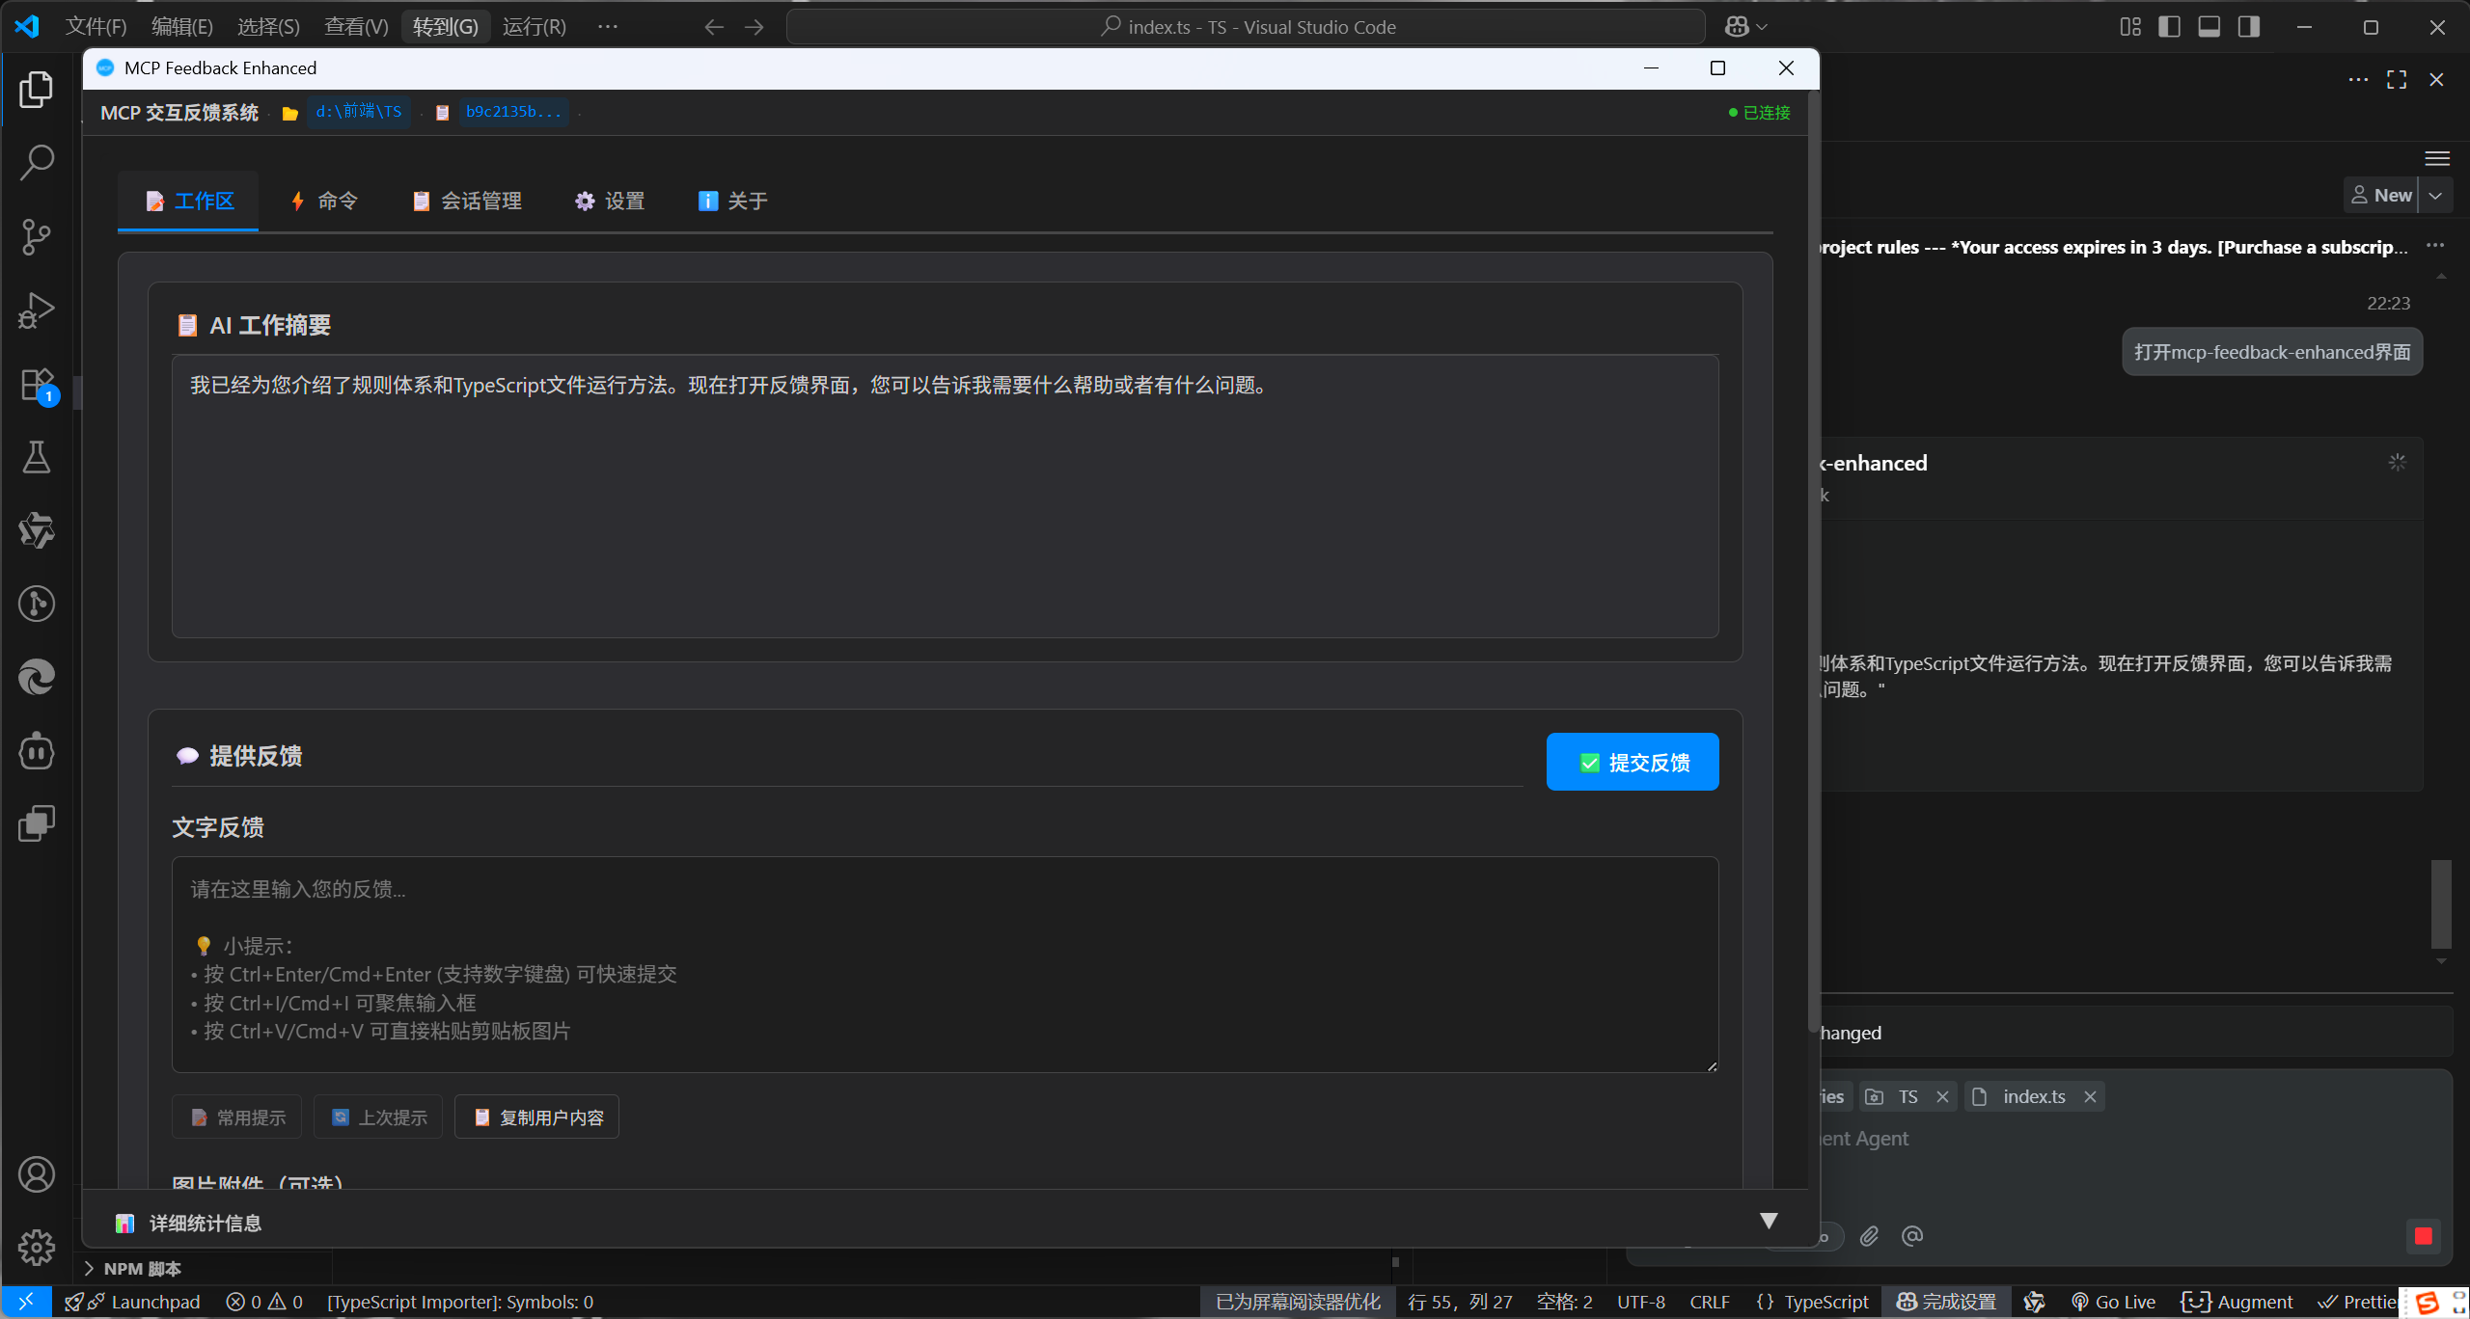
Task: Click Launchpad in the status bar
Action: [x=132, y=1302]
